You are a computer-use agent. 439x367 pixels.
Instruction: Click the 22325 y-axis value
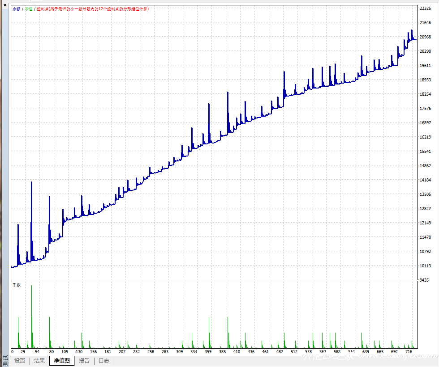(x=425, y=8)
